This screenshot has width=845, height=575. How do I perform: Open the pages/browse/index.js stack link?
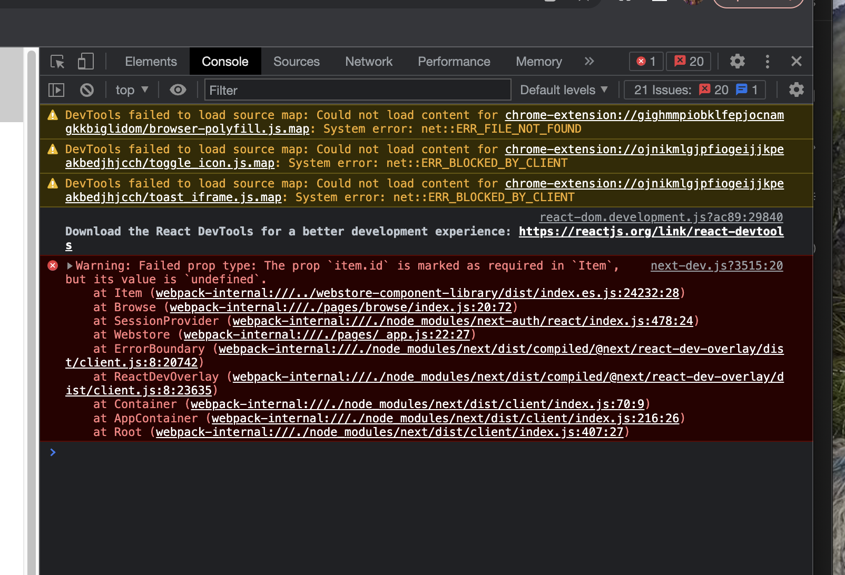[x=340, y=308]
